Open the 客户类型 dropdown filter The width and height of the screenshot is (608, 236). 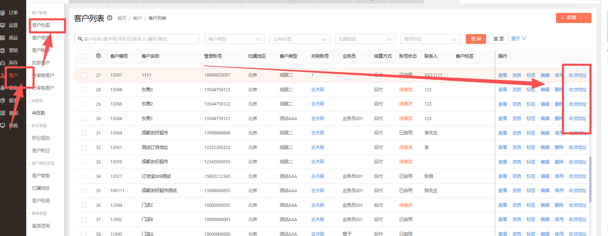[x=234, y=39]
